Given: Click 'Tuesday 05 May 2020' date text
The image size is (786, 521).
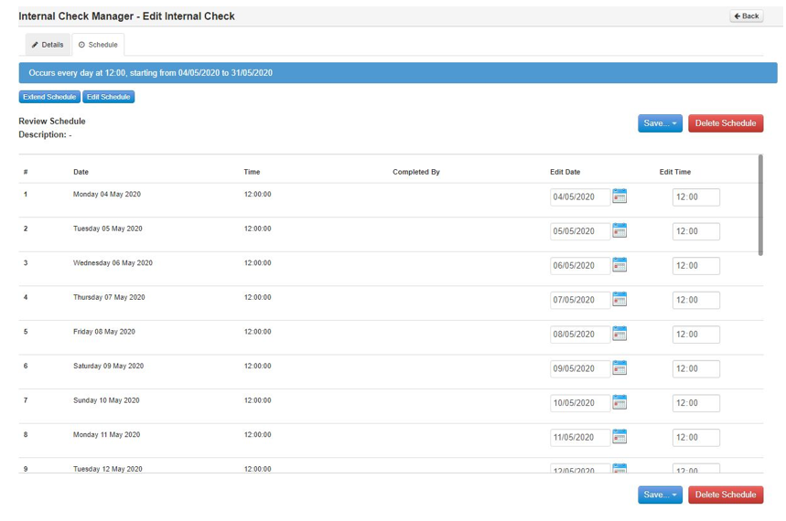Looking at the screenshot, I should click(x=108, y=229).
